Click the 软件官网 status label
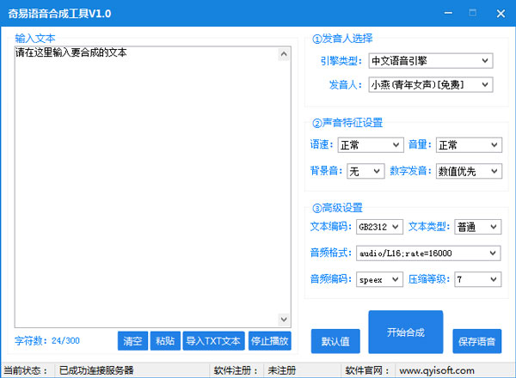This screenshot has width=516, height=378. tap(367, 371)
